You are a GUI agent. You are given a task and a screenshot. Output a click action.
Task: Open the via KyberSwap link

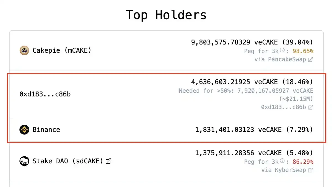[x=284, y=170]
